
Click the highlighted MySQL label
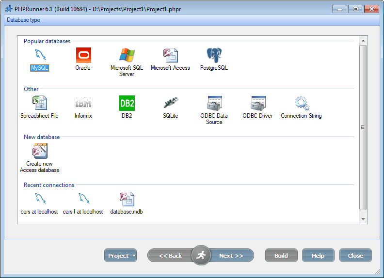(39, 68)
